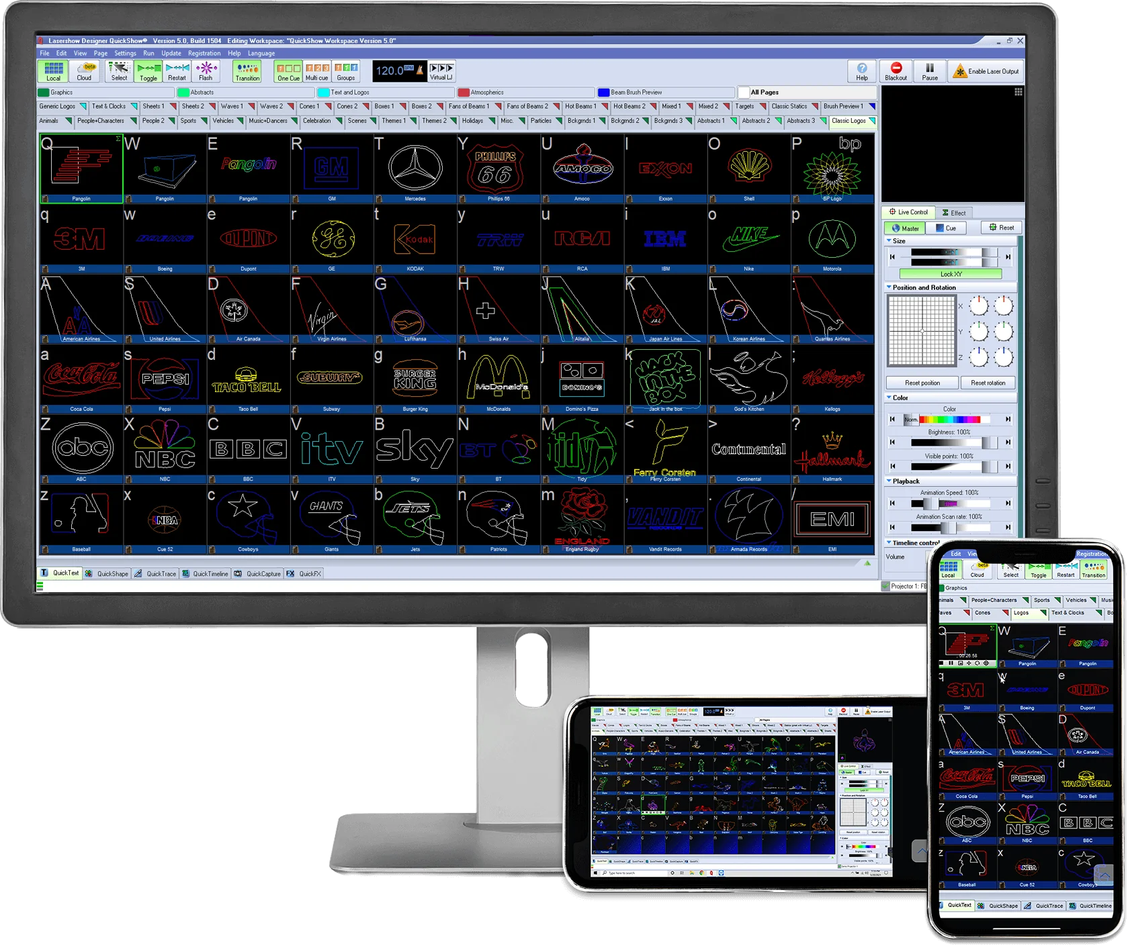Click the Reset position button

922,383
